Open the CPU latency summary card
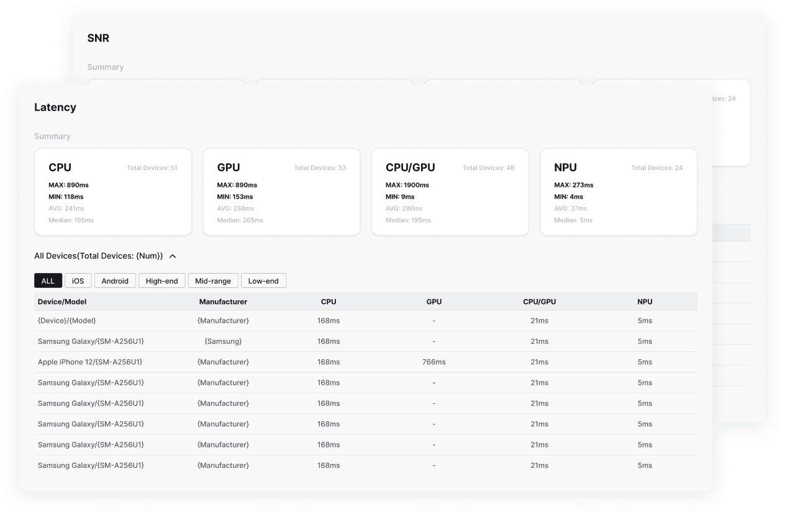This screenshot has height=515, width=785. pyautogui.click(x=113, y=192)
